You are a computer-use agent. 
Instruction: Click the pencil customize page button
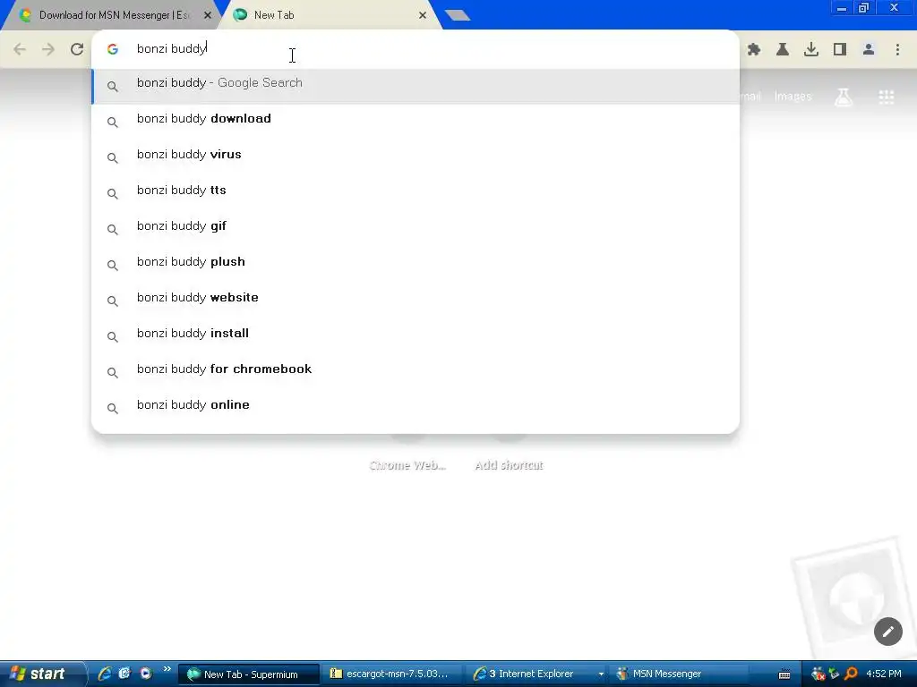point(887,632)
